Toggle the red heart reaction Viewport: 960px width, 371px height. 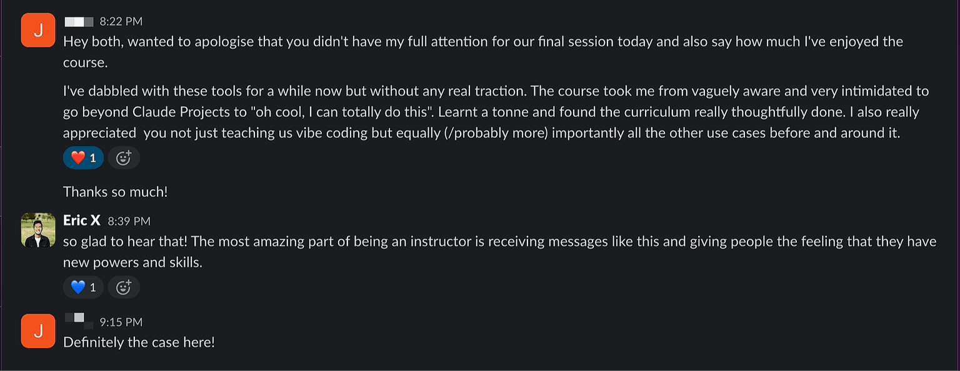click(x=83, y=158)
